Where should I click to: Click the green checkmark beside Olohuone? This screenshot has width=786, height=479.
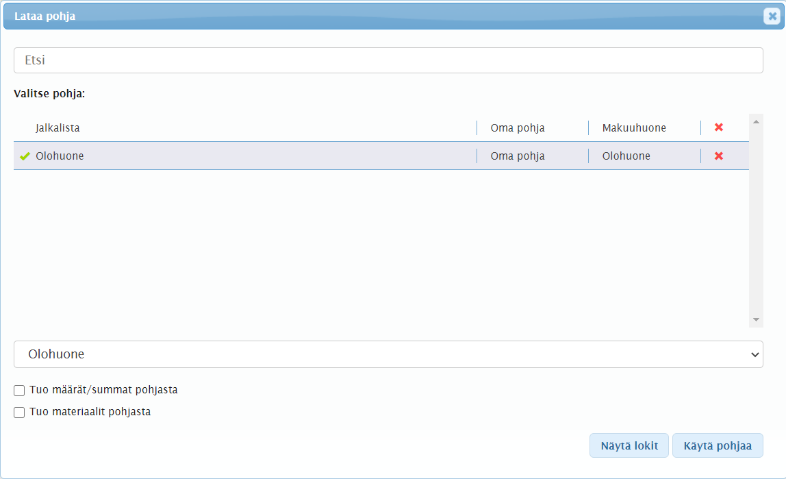[x=25, y=156]
